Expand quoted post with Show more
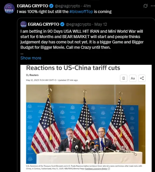The image size is (155, 172). click(31, 58)
